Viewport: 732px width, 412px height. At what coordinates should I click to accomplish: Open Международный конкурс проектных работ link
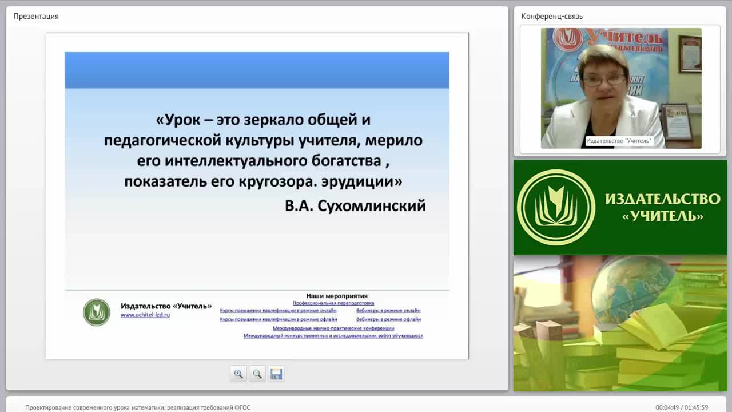[x=333, y=336]
